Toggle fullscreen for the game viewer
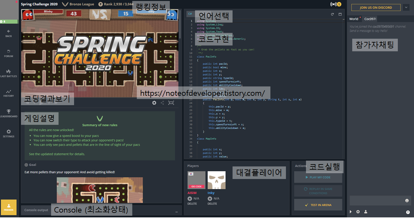This screenshot has width=414, height=219. point(171,103)
